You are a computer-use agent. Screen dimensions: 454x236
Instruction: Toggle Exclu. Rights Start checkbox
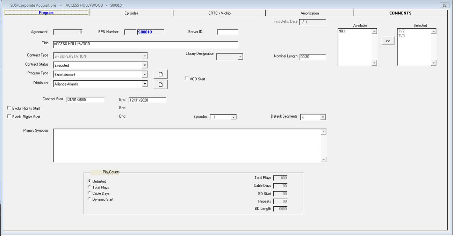[9, 108]
